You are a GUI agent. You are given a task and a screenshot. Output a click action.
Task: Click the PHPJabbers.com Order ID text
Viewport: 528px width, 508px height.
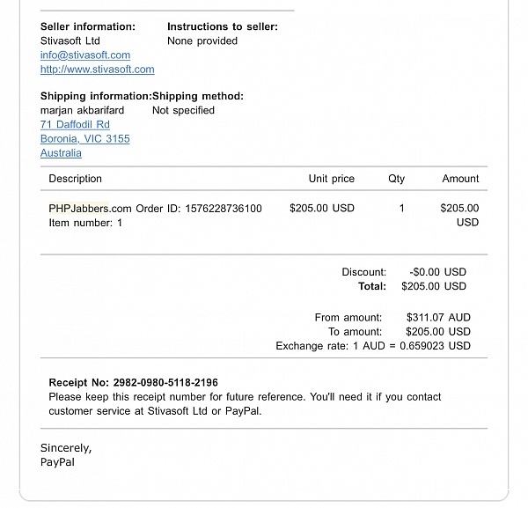point(155,209)
